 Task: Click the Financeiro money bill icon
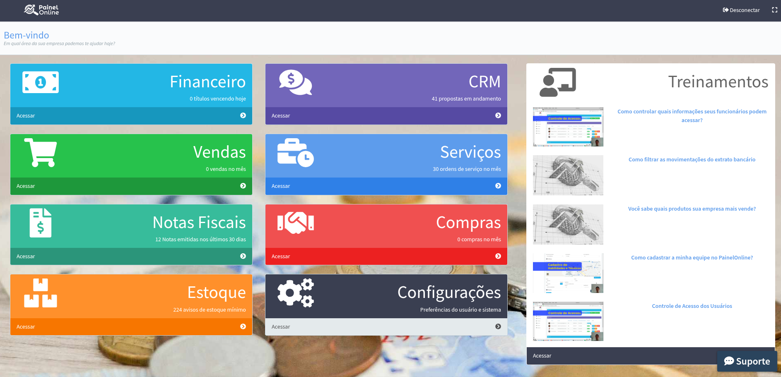[x=41, y=82]
